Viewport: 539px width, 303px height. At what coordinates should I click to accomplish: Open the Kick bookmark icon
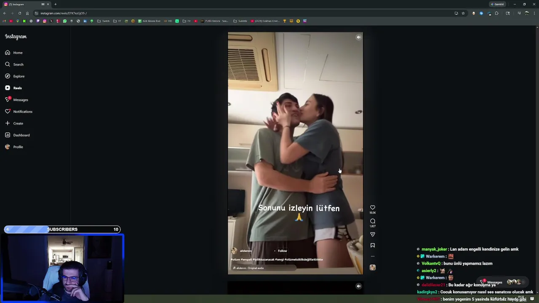point(24,21)
